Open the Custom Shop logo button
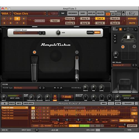This screenshot has width=139, height=139. (x=131, y=14)
